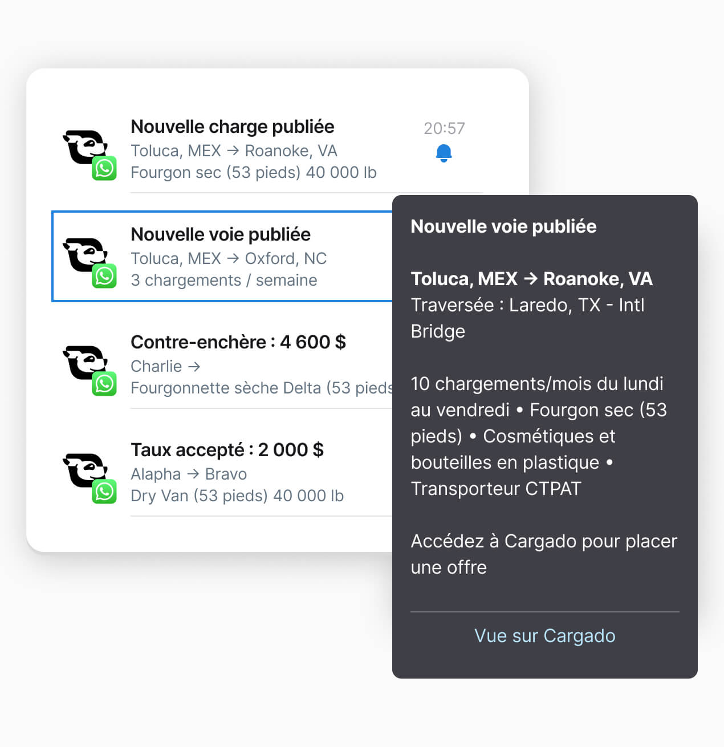Click the popup heading Nouvelle voie publiée
Screen dimensions: 724x747
(503, 226)
